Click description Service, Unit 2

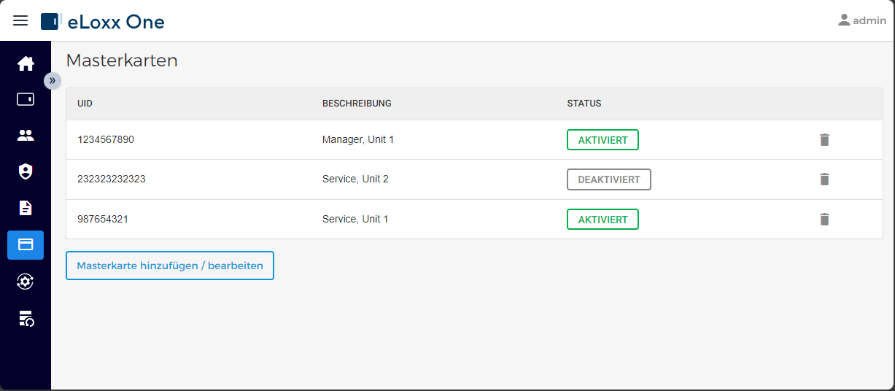click(355, 179)
